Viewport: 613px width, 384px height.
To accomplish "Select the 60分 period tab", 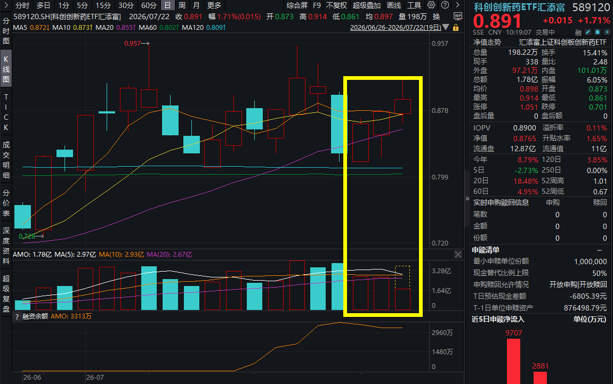I will point(149,5).
